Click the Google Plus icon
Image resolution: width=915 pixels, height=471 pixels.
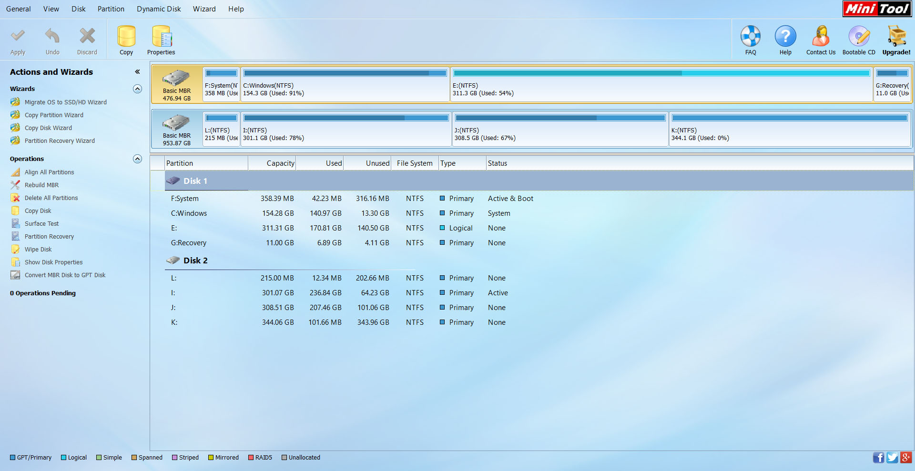906,458
